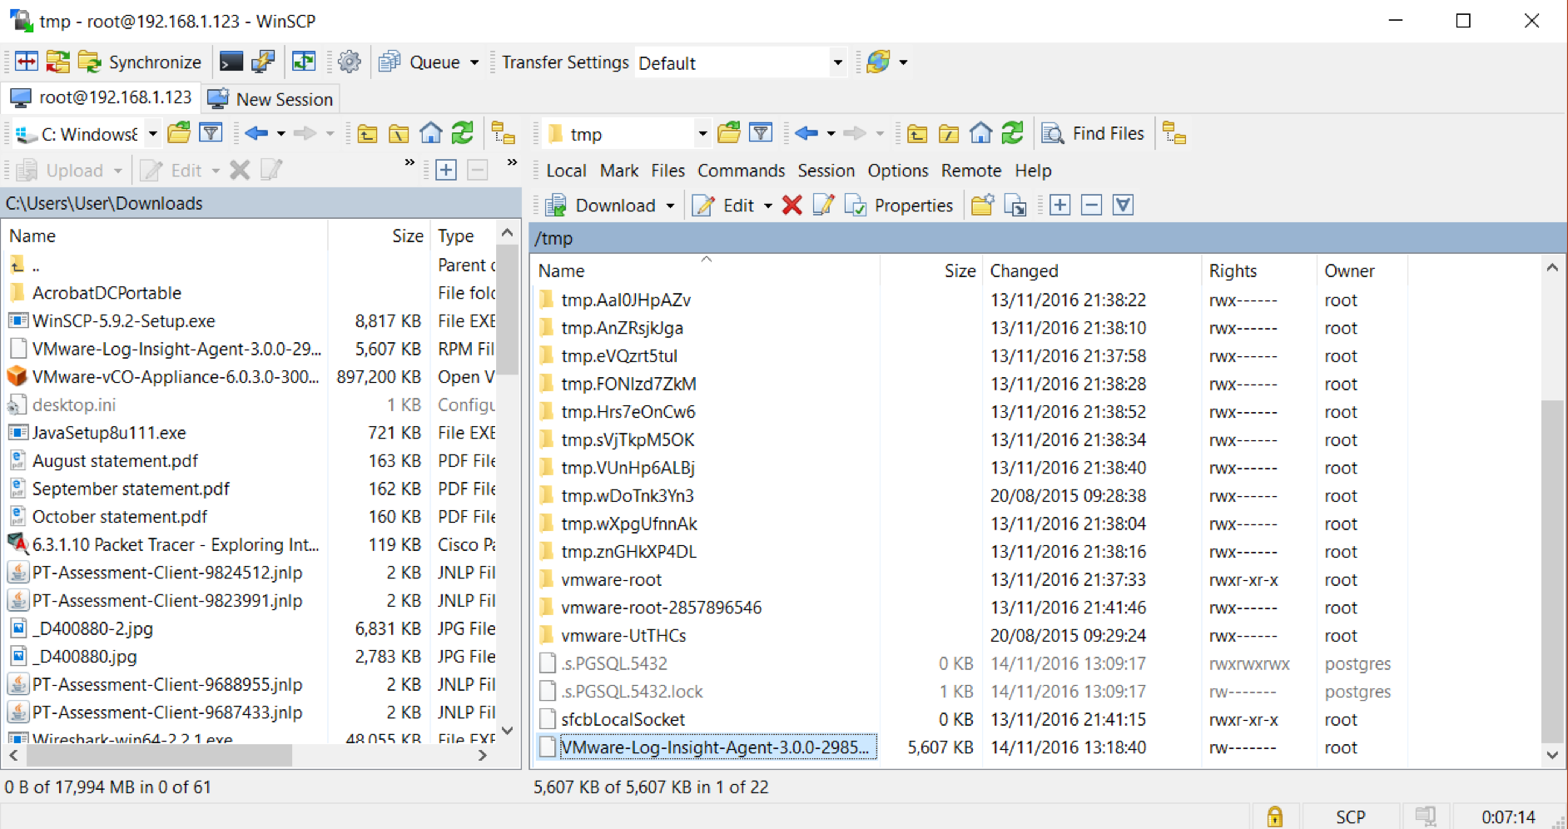Sort the remote panel by Name column
1568x829 pixels.
[706, 271]
